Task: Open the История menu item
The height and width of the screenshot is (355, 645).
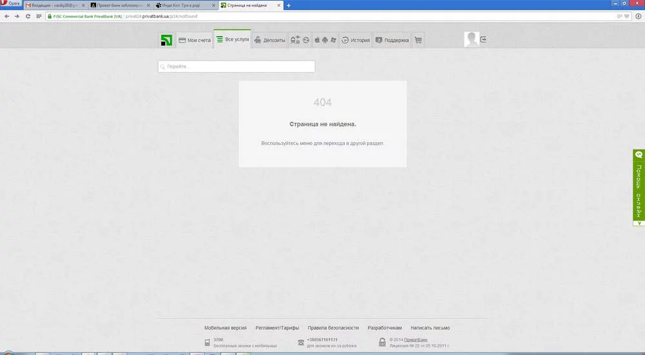Action: tap(355, 40)
